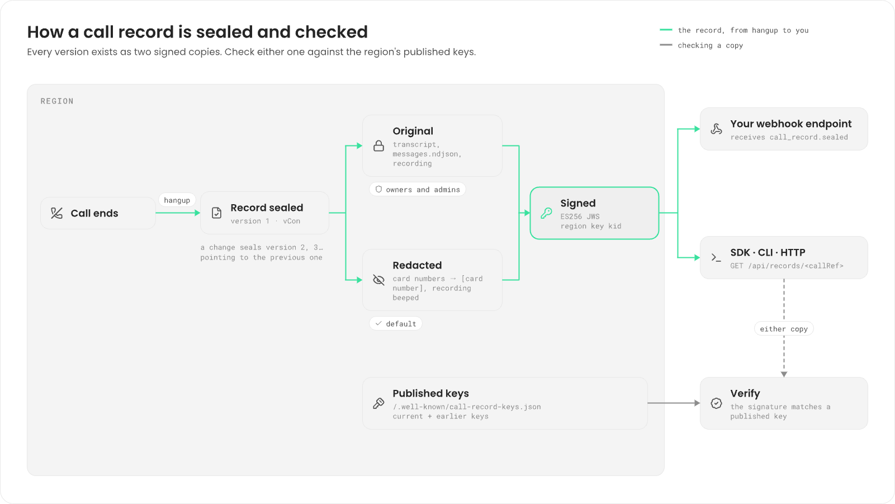This screenshot has width=895, height=504.
Task: Select the owners and admins pill
Action: coord(418,190)
